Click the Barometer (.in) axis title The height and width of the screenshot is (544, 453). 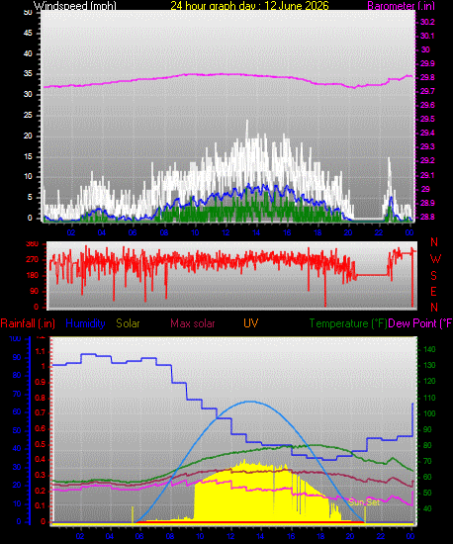pyautogui.click(x=401, y=6)
